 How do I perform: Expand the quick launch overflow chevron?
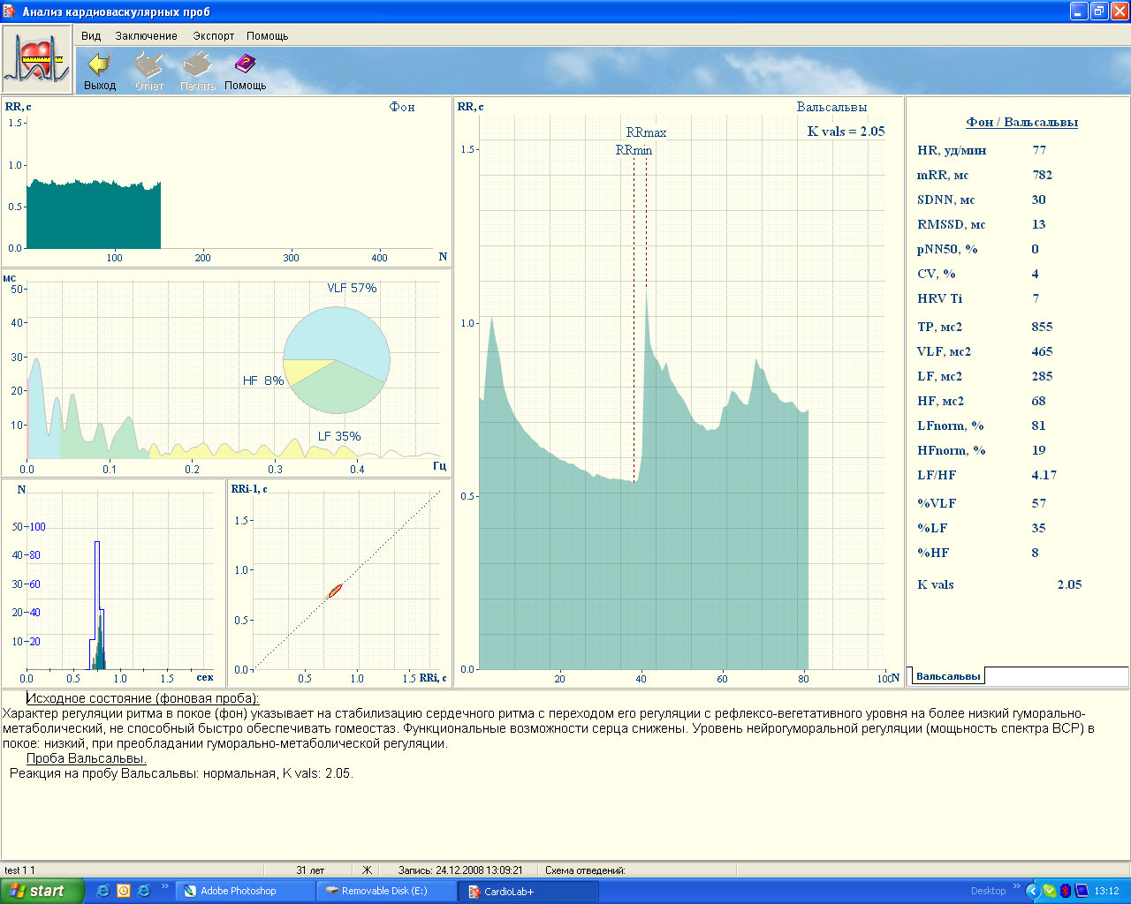click(164, 886)
